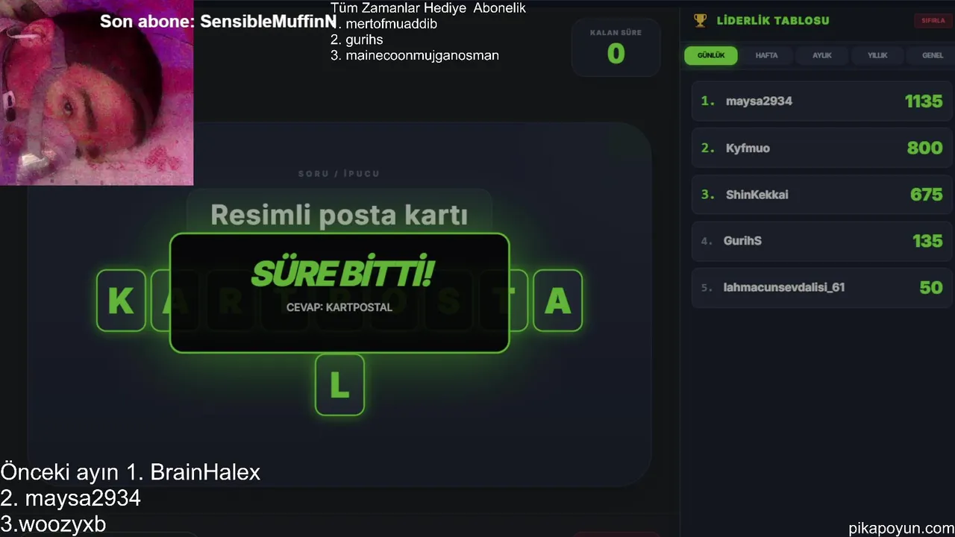Image resolution: width=955 pixels, height=537 pixels.
Task: Click the webcam thumbnail overlay
Action: 96,92
